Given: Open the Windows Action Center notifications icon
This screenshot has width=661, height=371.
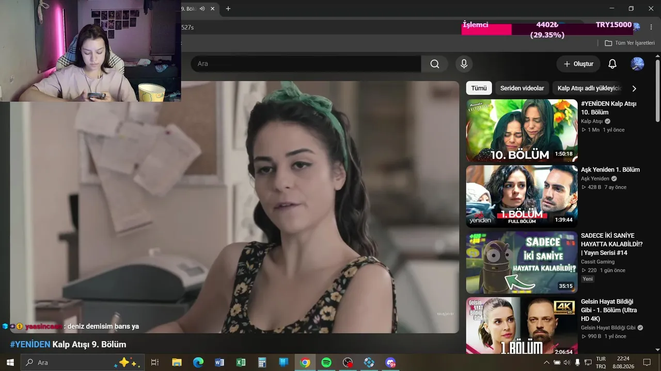Looking at the screenshot, I should 647,362.
